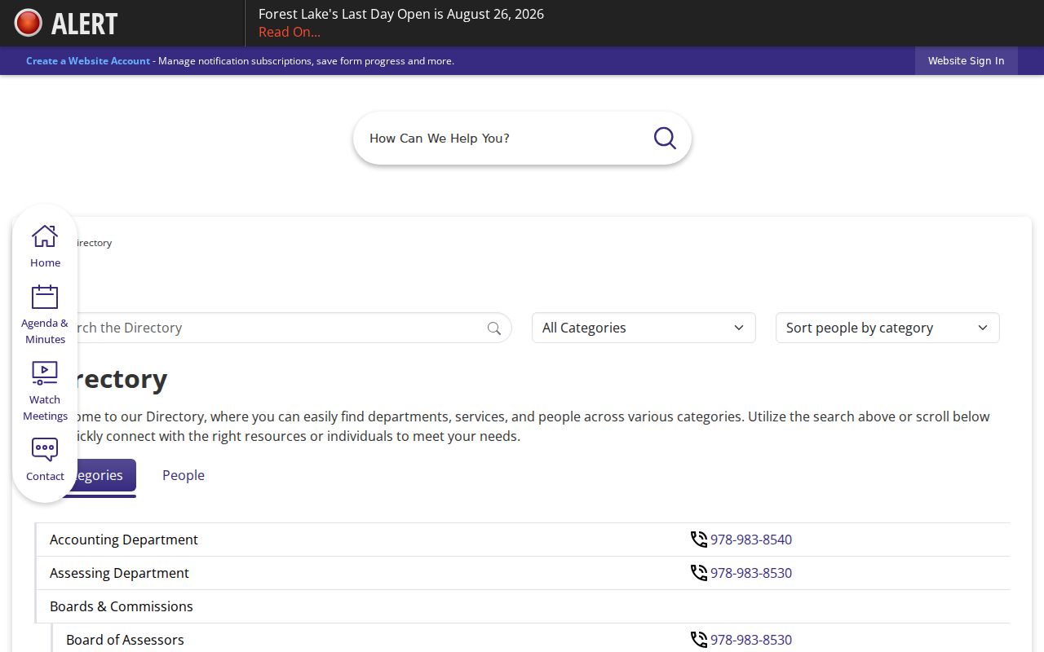Open the Home icon in side menu
This screenshot has width=1044, height=652.
pyautogui.click(x=45, y=236)
